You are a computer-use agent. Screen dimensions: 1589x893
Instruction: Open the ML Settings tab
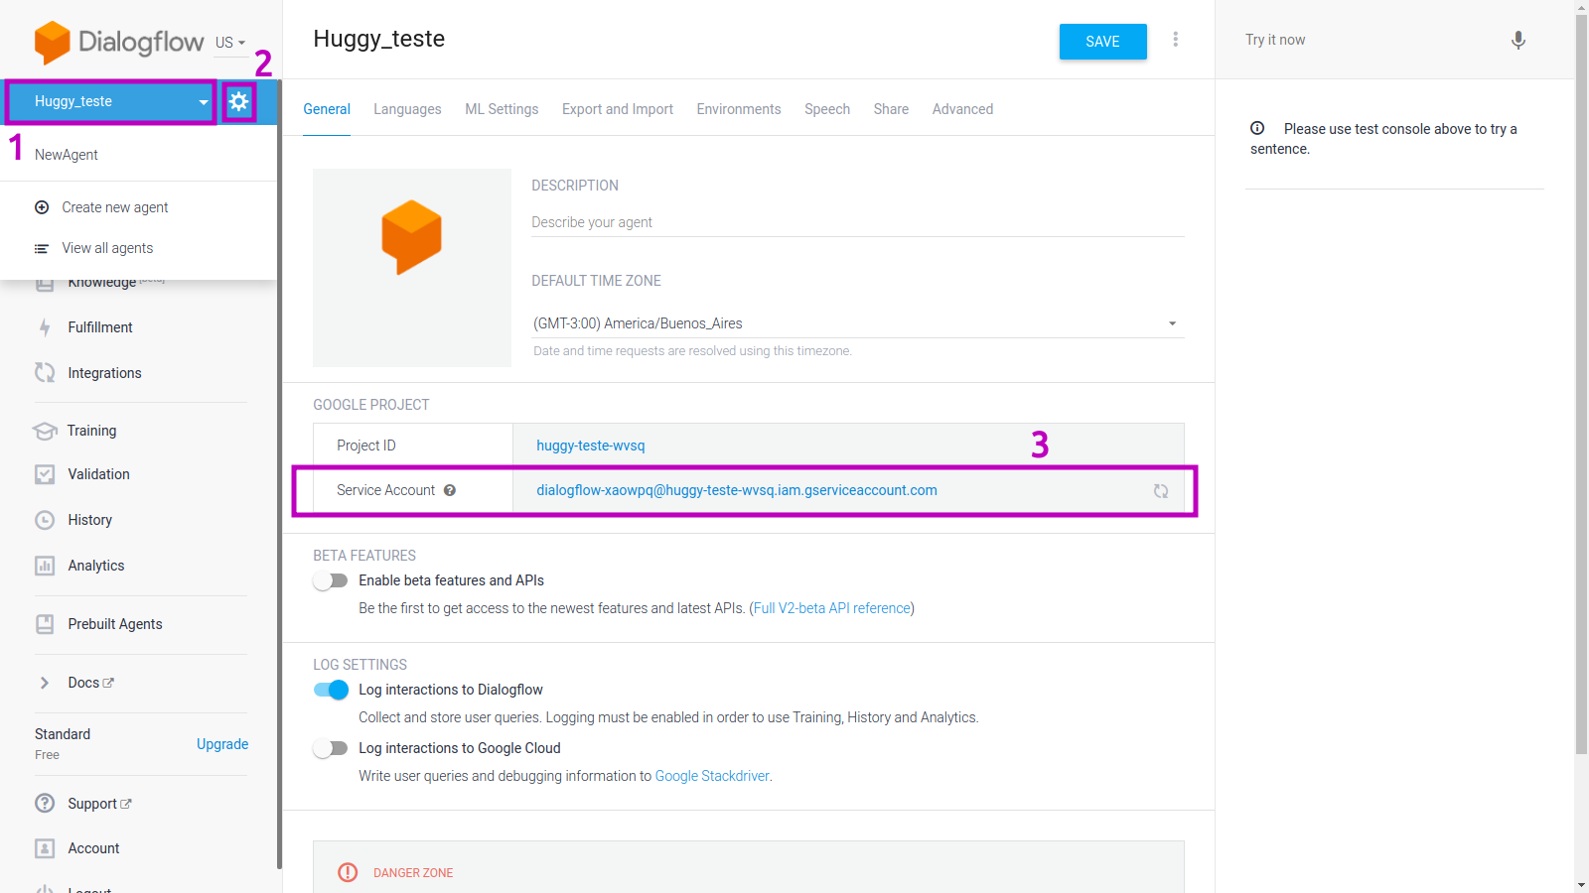[502, 109]
